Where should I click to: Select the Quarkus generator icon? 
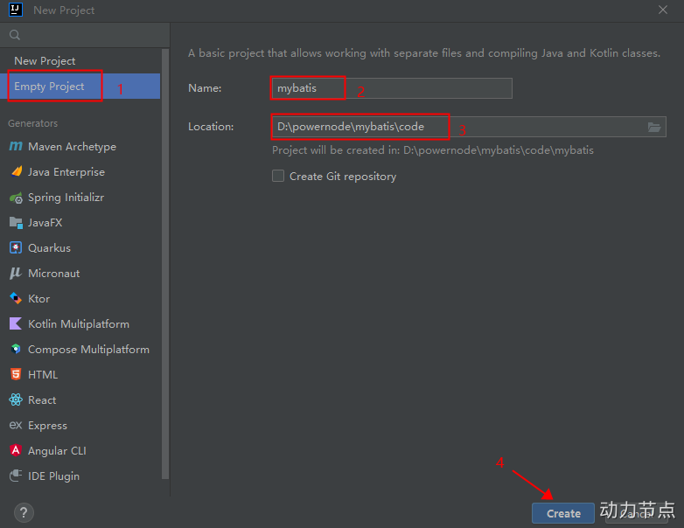(x=16, y=248)
